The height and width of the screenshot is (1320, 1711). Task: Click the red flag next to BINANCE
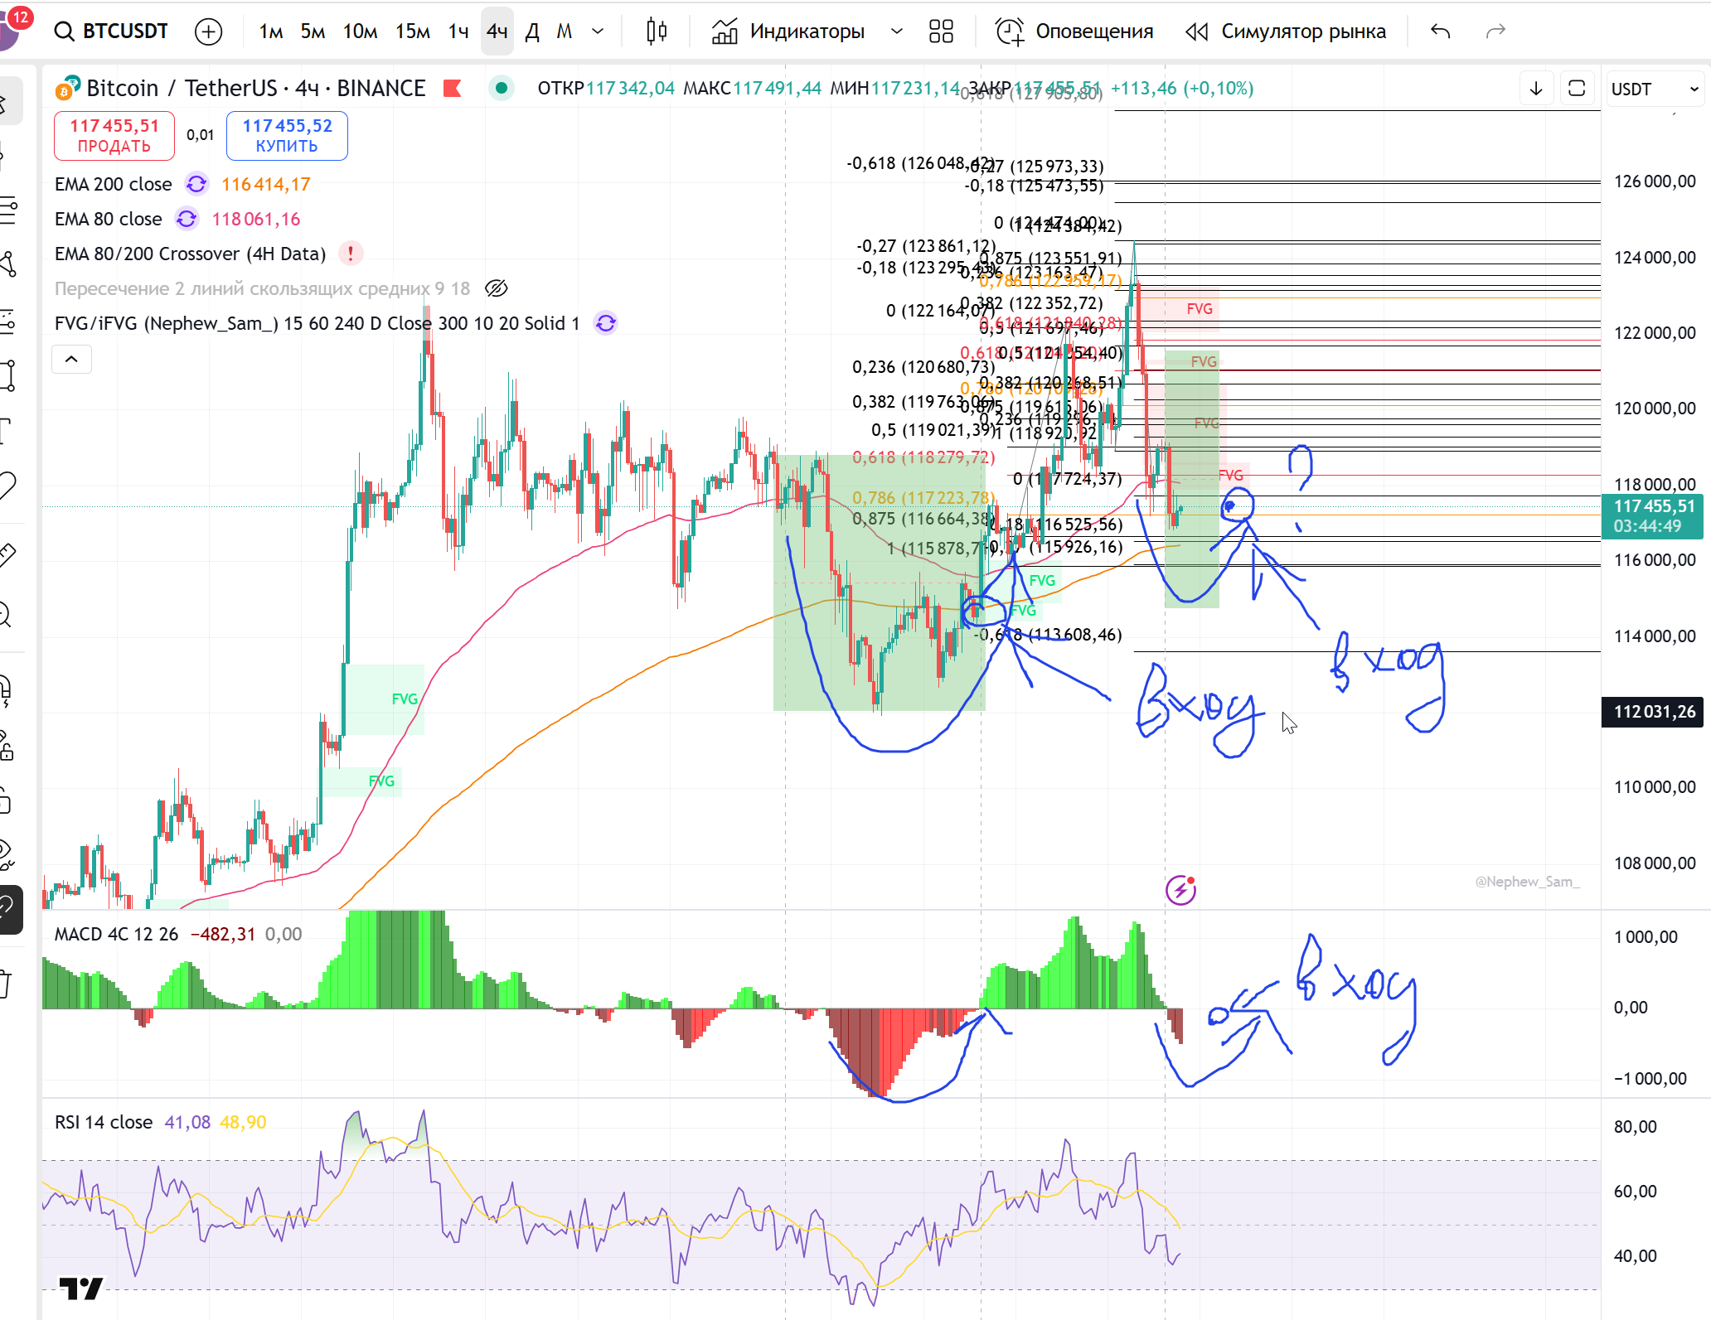click(453, 88)
